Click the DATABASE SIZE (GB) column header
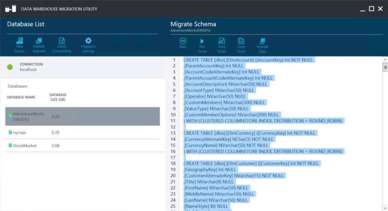The image size is (388, 211). [x=58, y=97]
